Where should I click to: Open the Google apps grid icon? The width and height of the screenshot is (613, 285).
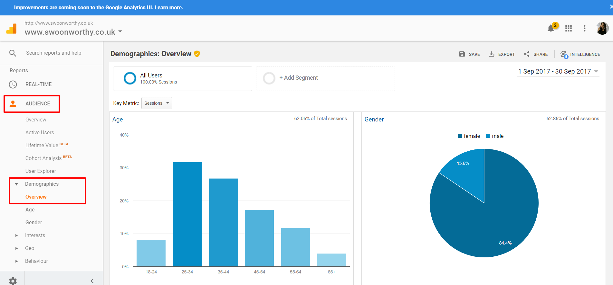[569, 28]
